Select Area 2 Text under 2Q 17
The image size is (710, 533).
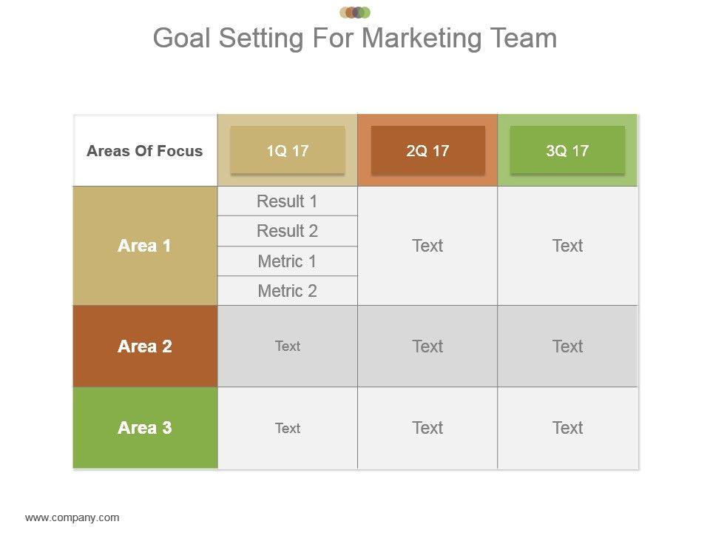point(427,346)
